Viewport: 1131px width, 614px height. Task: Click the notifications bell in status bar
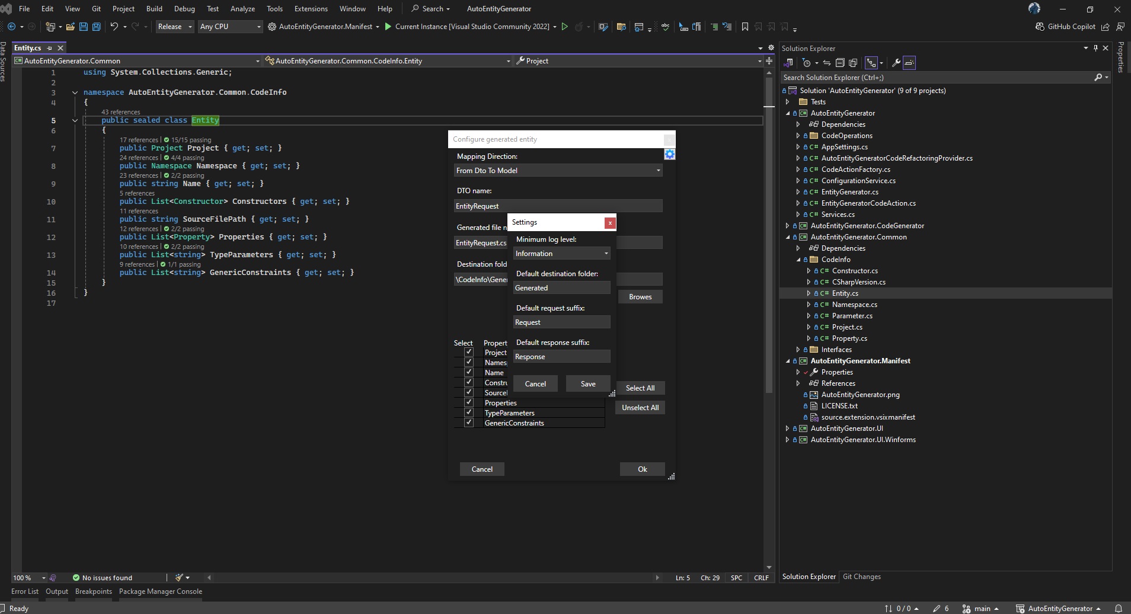(1119, 609)
